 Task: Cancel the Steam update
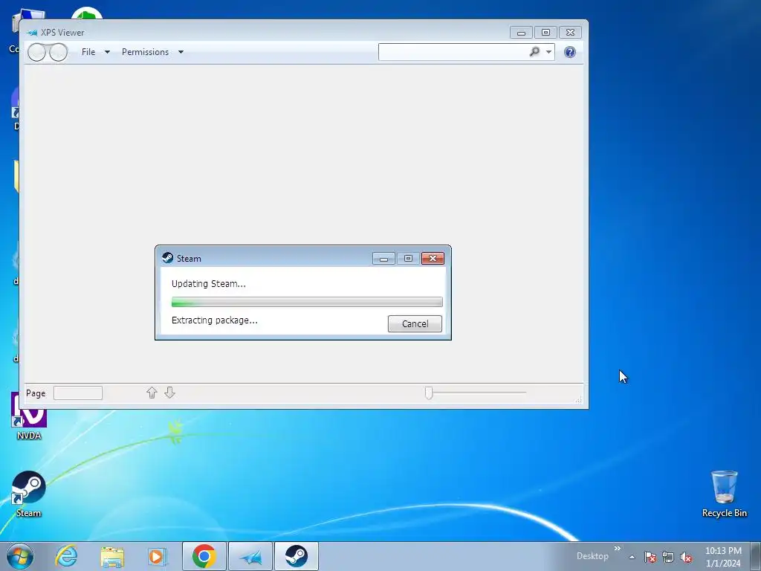pyautogui.click(x=415, y=324)
